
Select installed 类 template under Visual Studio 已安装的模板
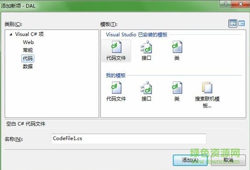click(177, 51)
